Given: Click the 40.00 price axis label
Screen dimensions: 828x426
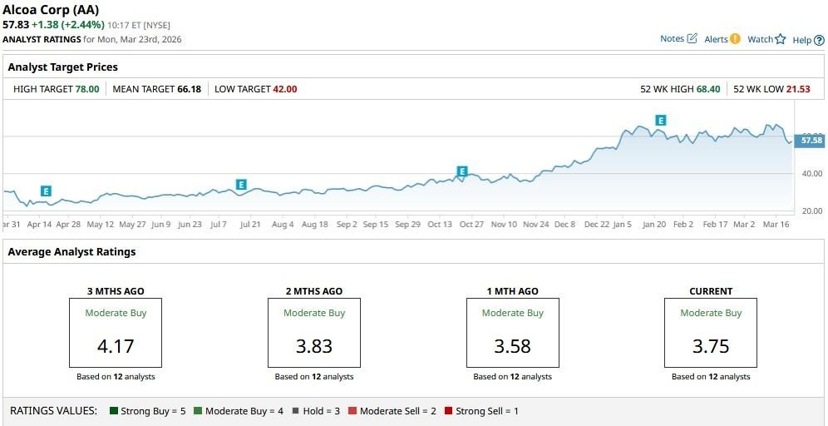Looking at the screenshot, I should [811, 173].
